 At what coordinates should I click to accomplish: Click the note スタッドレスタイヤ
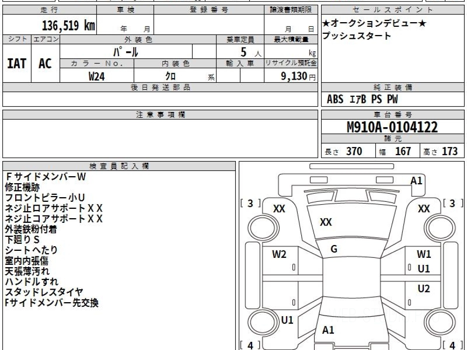coord(44,292)
